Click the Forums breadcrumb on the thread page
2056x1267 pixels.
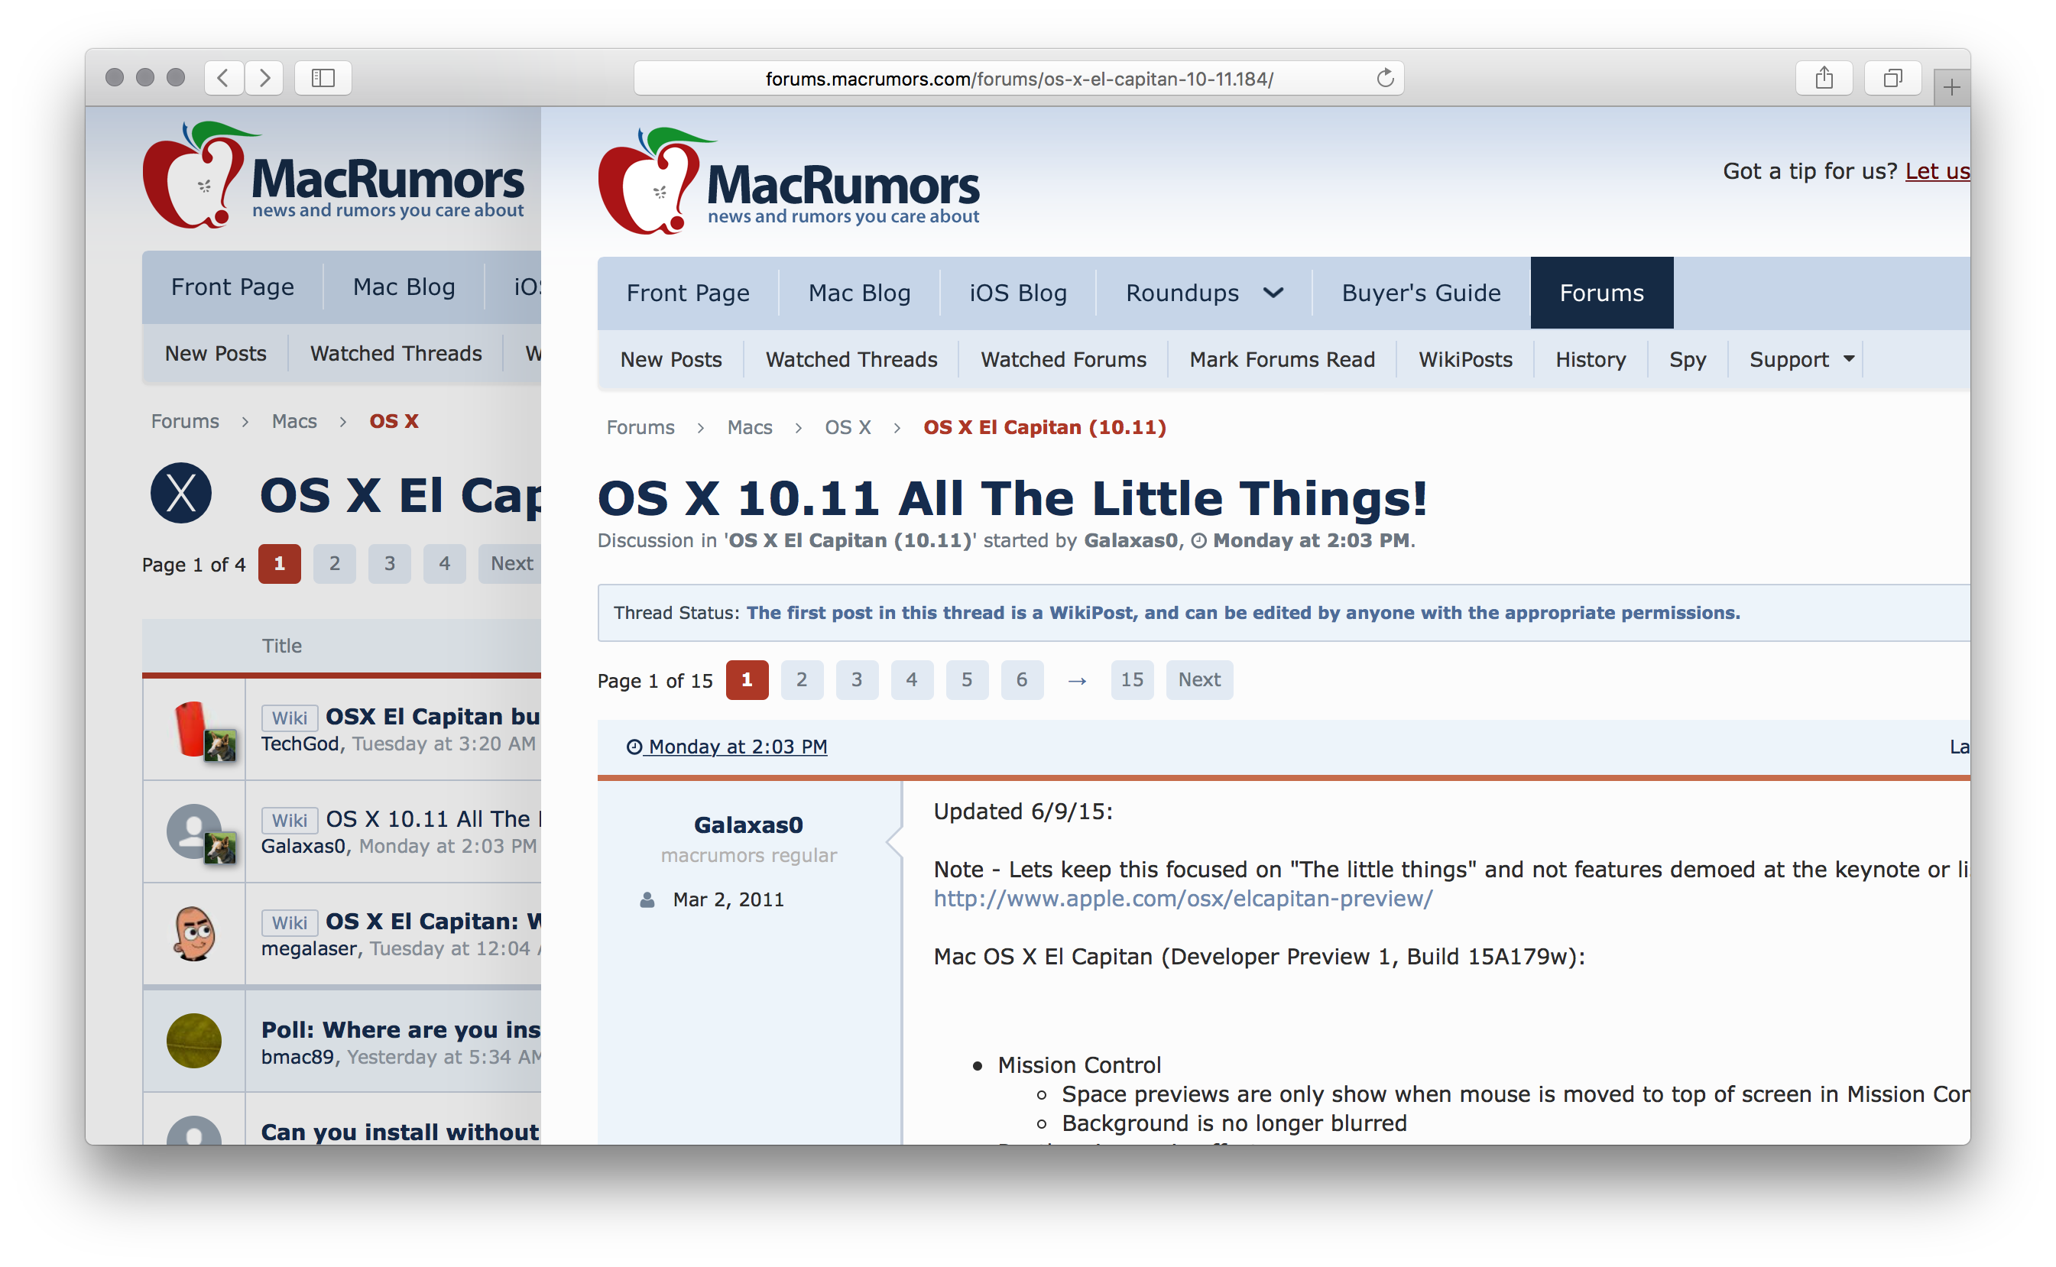pos(640,427)
